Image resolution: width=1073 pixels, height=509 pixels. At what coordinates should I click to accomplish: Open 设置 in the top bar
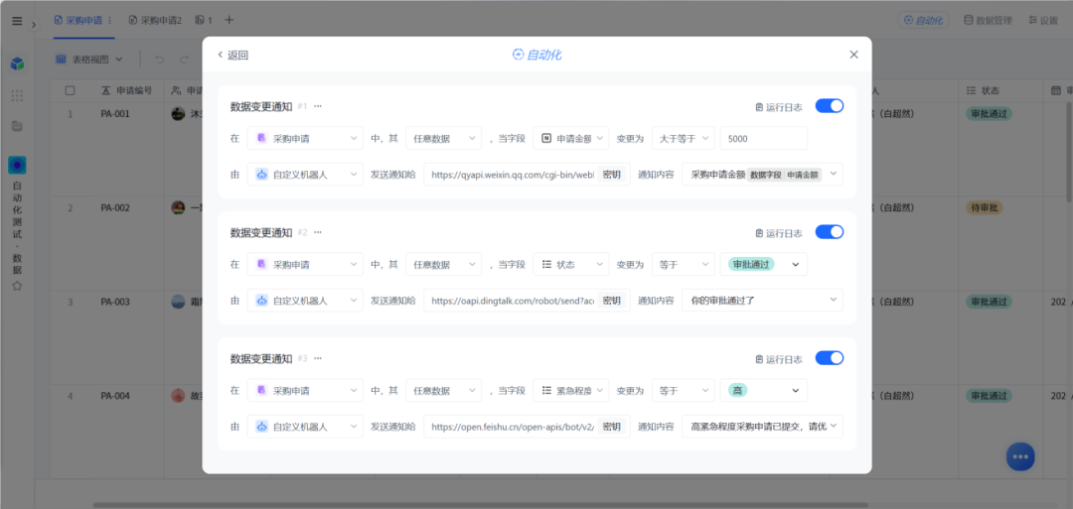click(x=1043, y=21)
